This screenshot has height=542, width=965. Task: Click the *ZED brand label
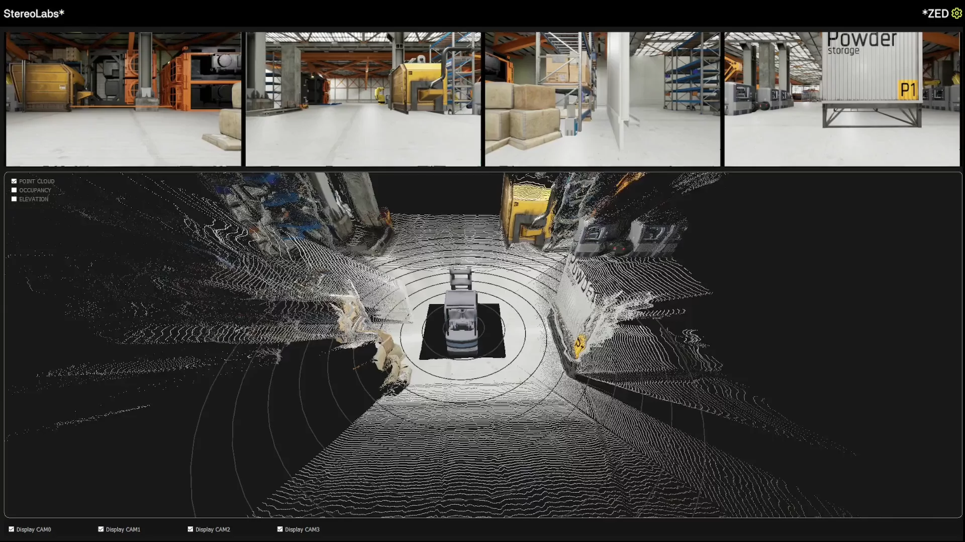pyautogui.click(x=935, y=14)
